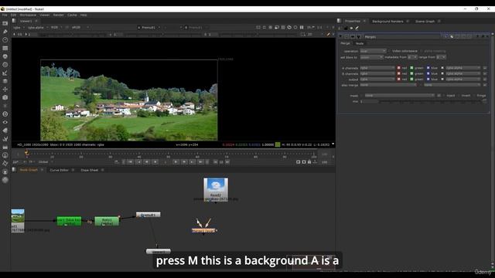The width and height of the screenshot is (495, 278).
Task: Switch to Background Renders tab
Action: [x=387, y=21]
